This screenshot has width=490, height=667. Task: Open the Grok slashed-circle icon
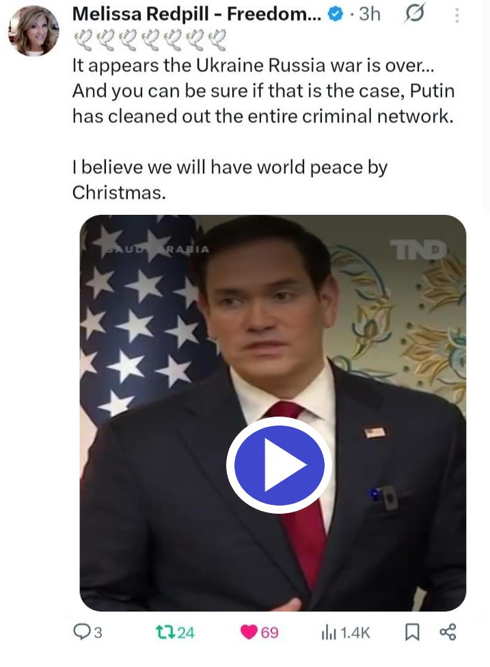413,14
